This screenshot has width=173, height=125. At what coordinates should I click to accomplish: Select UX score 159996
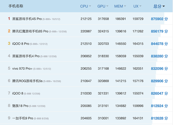[x=138, y=106]
